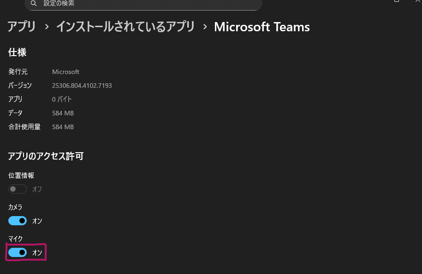Click the オン label beside カメラ
Image resolution: width=422 pixels, height=274 pixels.
37,221
